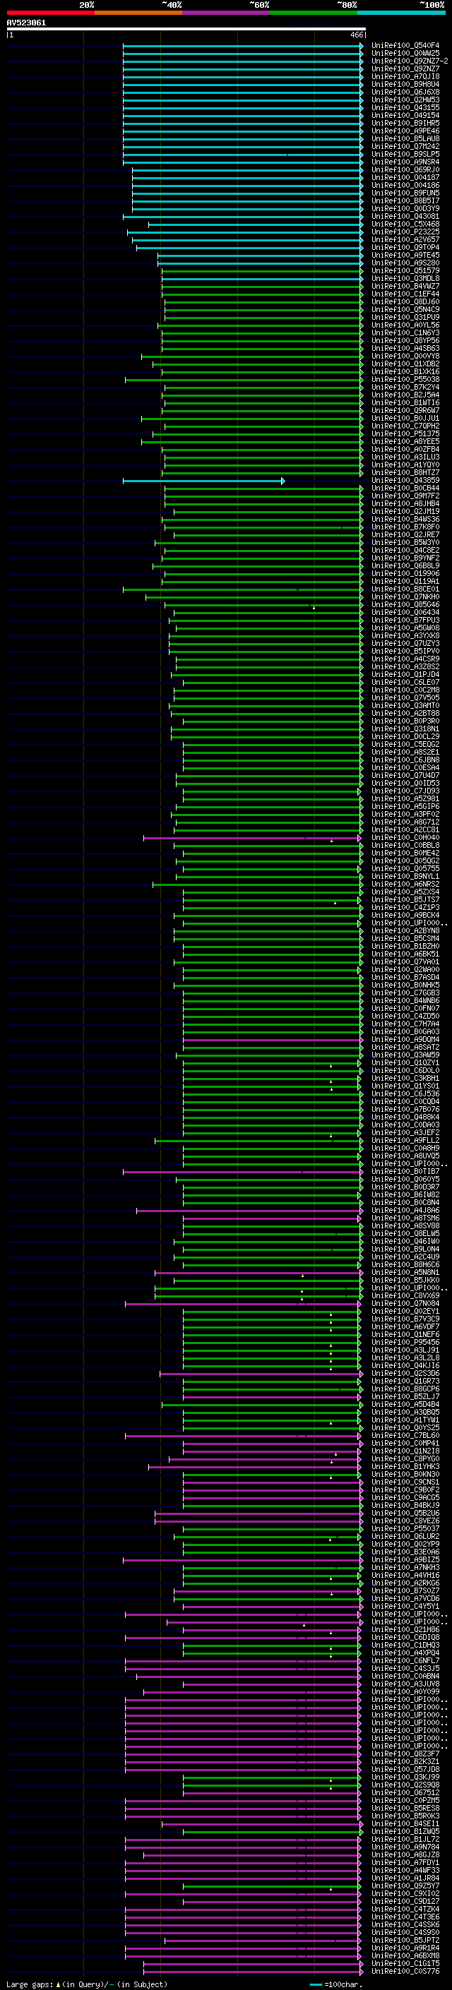The height and width of the screenshot is (1990, 452).
Task: Select the AV523061 query label
Action: click(x=26, y=23)
